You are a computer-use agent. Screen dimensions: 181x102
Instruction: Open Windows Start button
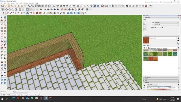(x=2, y=99)
